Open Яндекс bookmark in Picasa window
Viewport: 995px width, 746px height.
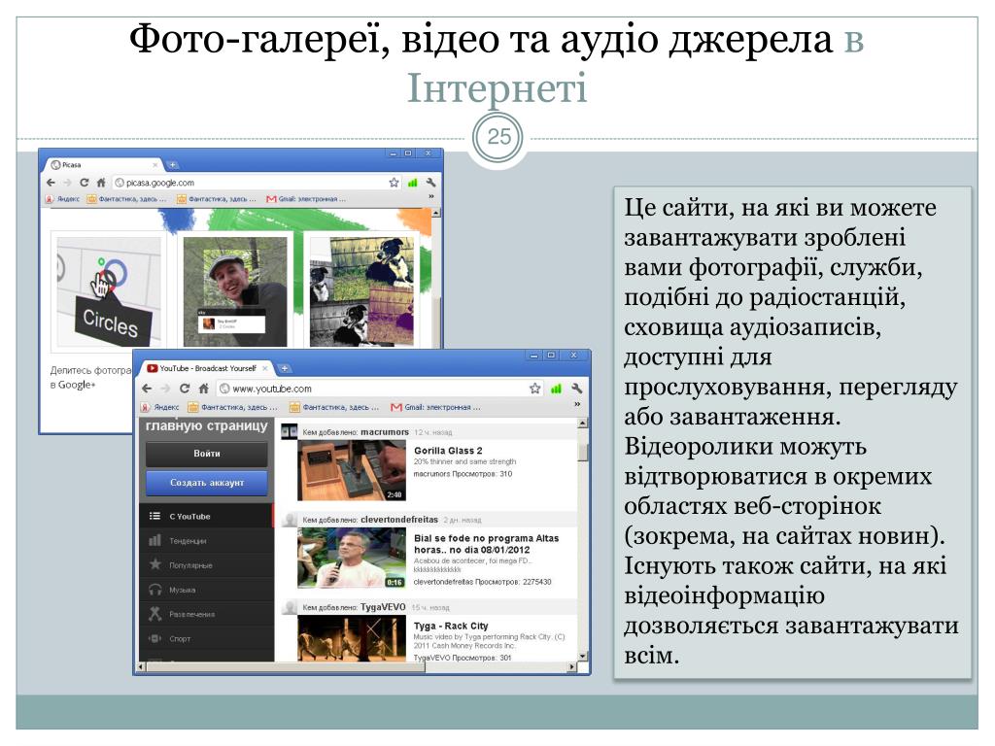coord(63,199)
